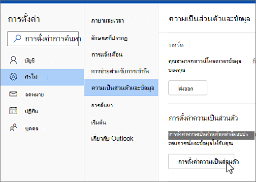Click the magnifier icon in the settings search box

(x=17, y=39)
